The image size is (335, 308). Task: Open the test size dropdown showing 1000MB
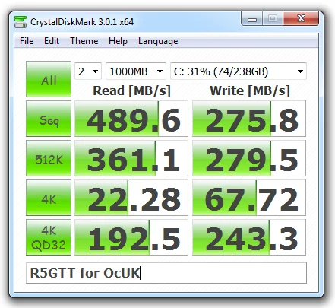click(x=136, y=71)
